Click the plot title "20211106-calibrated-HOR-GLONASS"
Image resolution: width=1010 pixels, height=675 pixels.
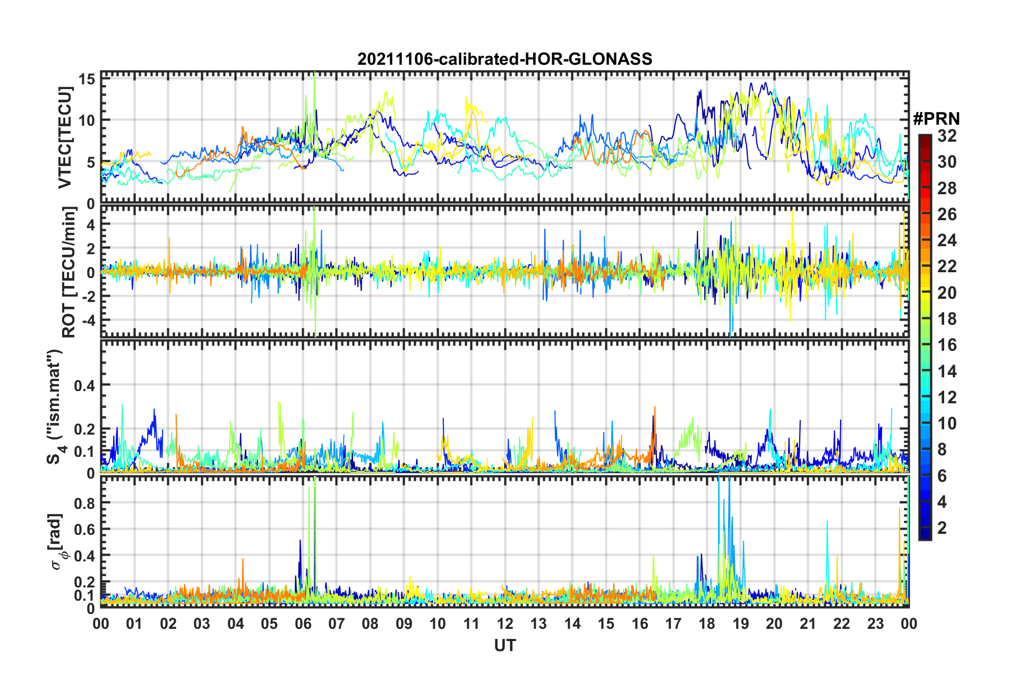pos(504,59)
